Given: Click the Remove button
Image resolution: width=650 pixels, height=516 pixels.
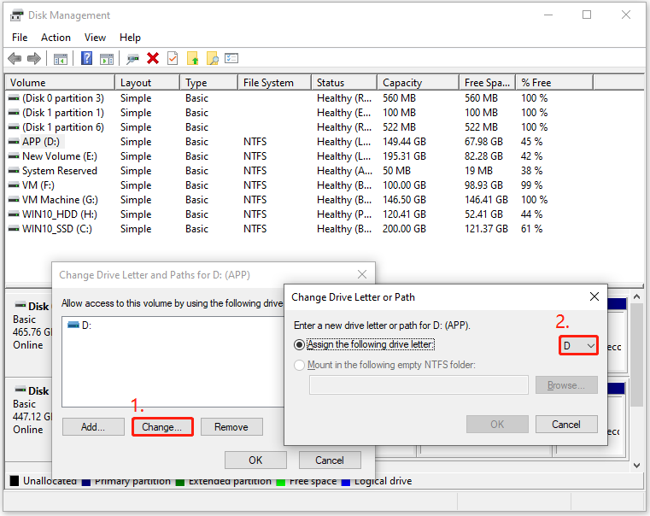Looking at the screenshot, I should point(231,427).
